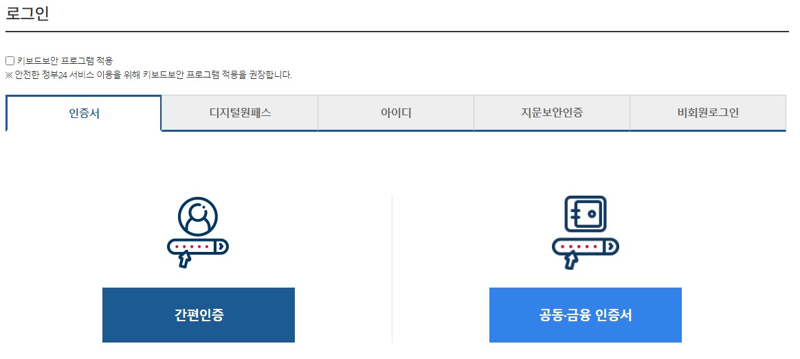Switch to the 디지털원패스 tab
The width and height of the screenshot is (800, 359).
240,113
